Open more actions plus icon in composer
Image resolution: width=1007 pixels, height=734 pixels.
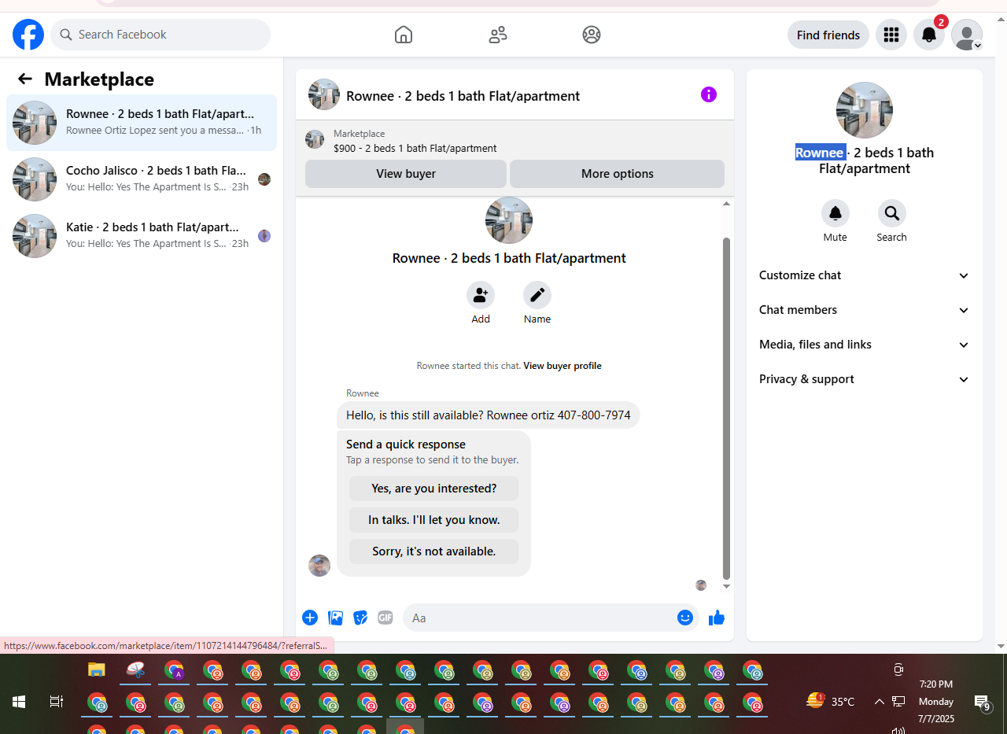click(x=310, y=618)
